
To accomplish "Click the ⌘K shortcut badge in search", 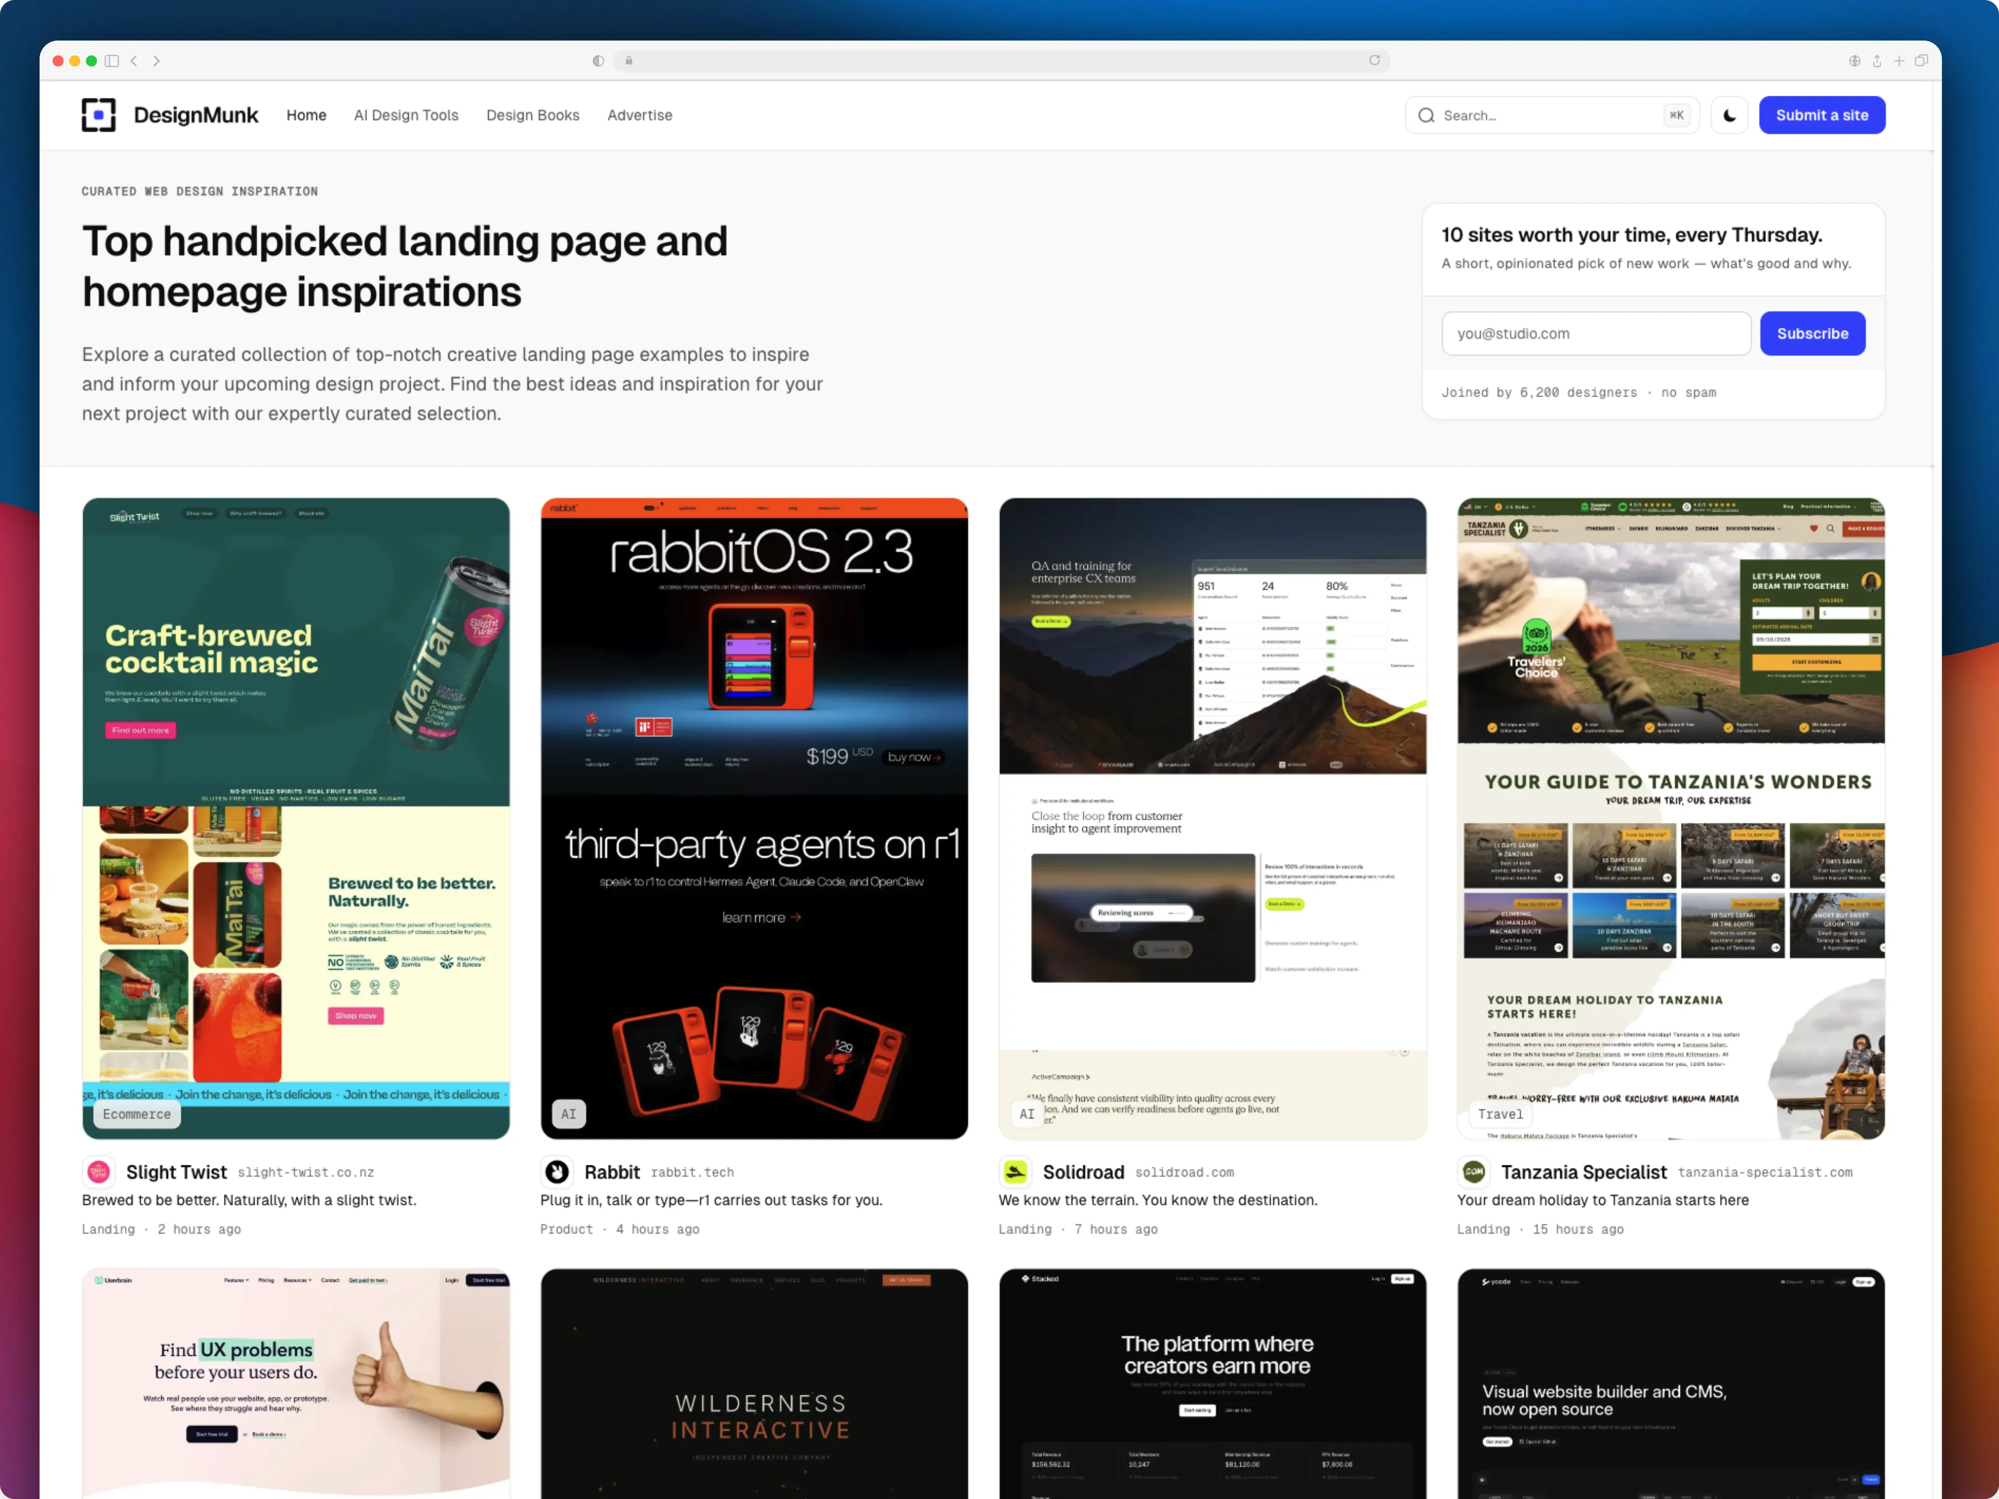I will (x=1676, y=116).
